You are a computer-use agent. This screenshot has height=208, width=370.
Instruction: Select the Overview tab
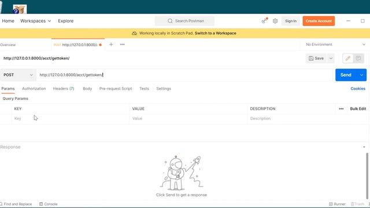[x=8, y=45]
